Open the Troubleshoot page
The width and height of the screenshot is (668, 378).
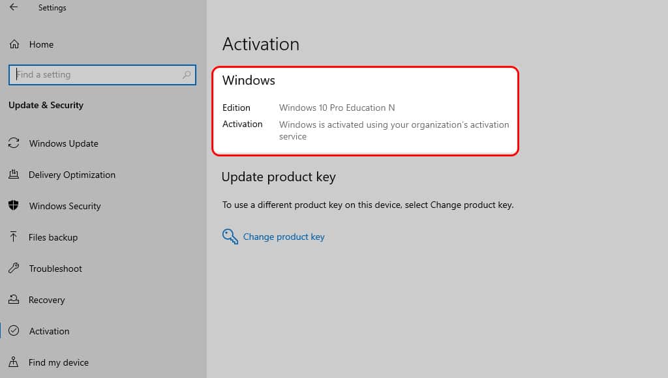(55, 269)
